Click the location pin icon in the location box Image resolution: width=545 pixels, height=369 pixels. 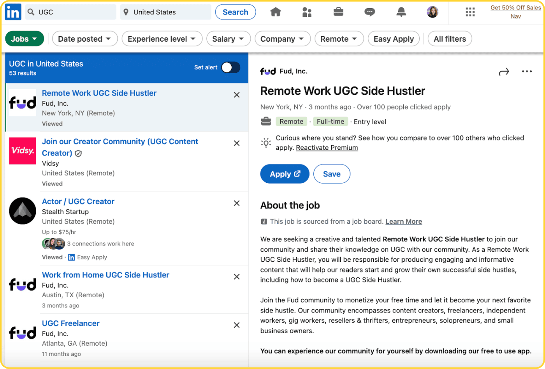(126, 12)
